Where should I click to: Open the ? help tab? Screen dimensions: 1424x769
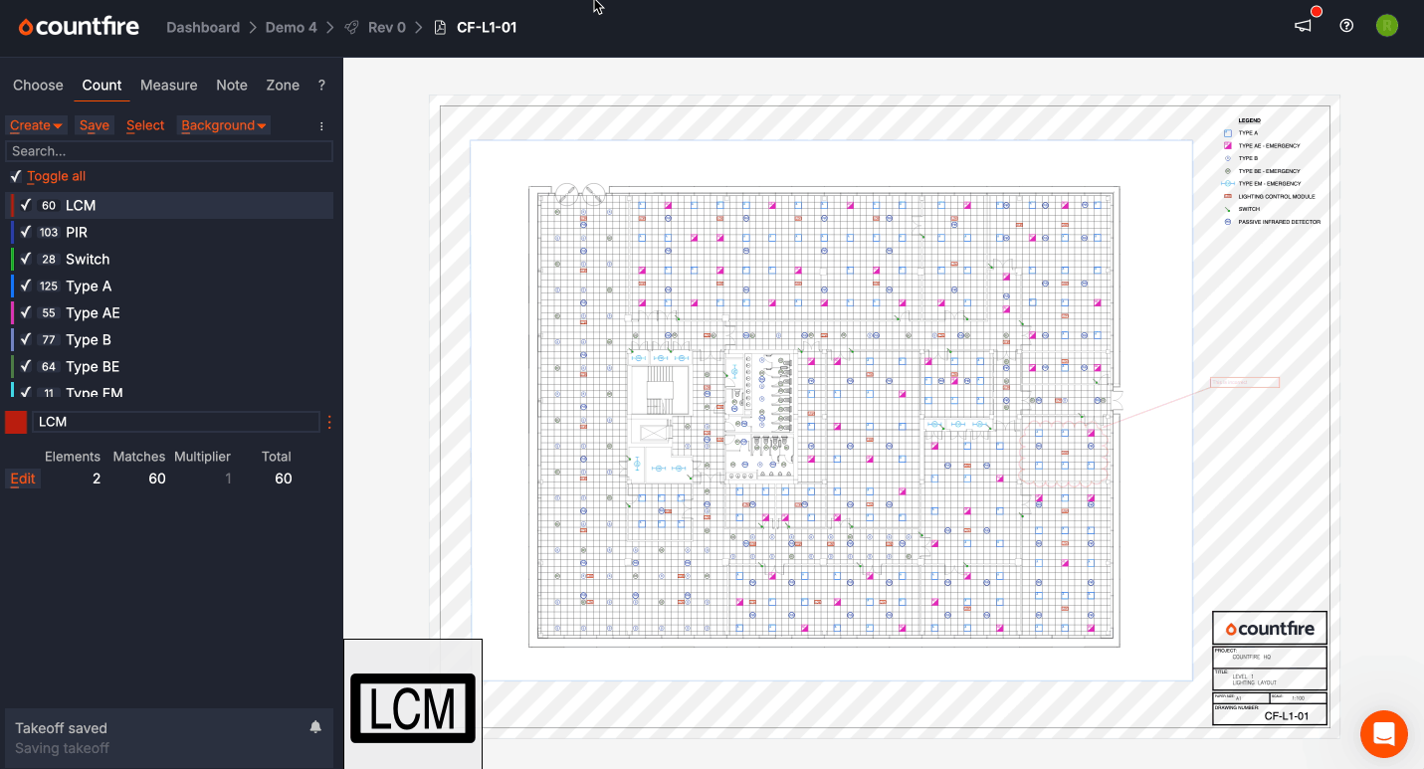tap(321, 86)
